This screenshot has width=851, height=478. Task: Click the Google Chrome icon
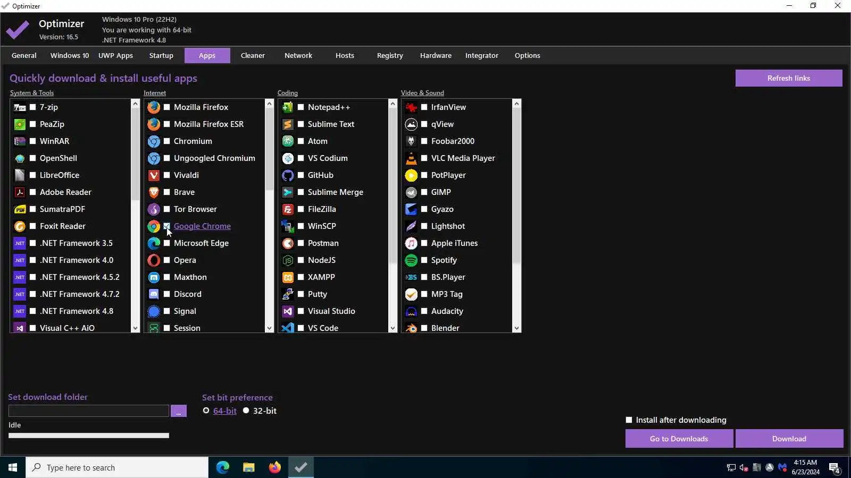pyautogui.click(x=154, y=226)
